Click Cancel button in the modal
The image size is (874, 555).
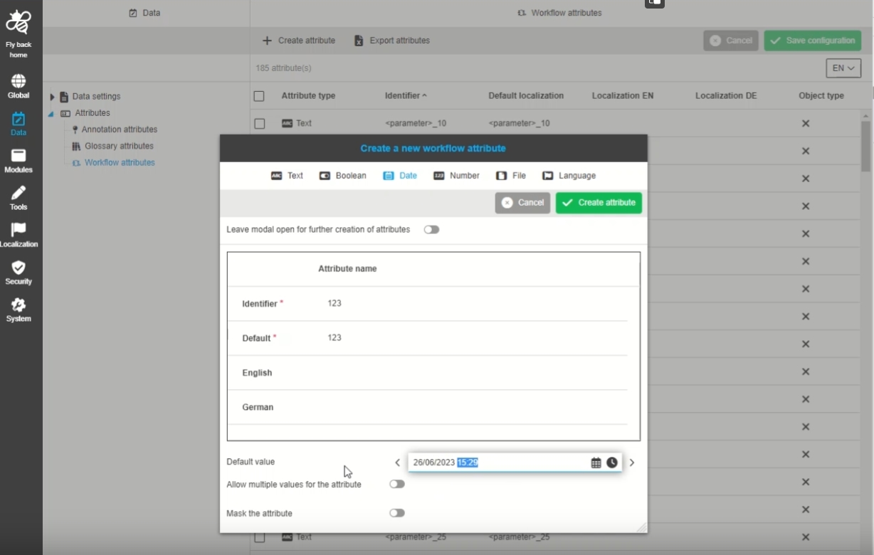tap(522, 203)
